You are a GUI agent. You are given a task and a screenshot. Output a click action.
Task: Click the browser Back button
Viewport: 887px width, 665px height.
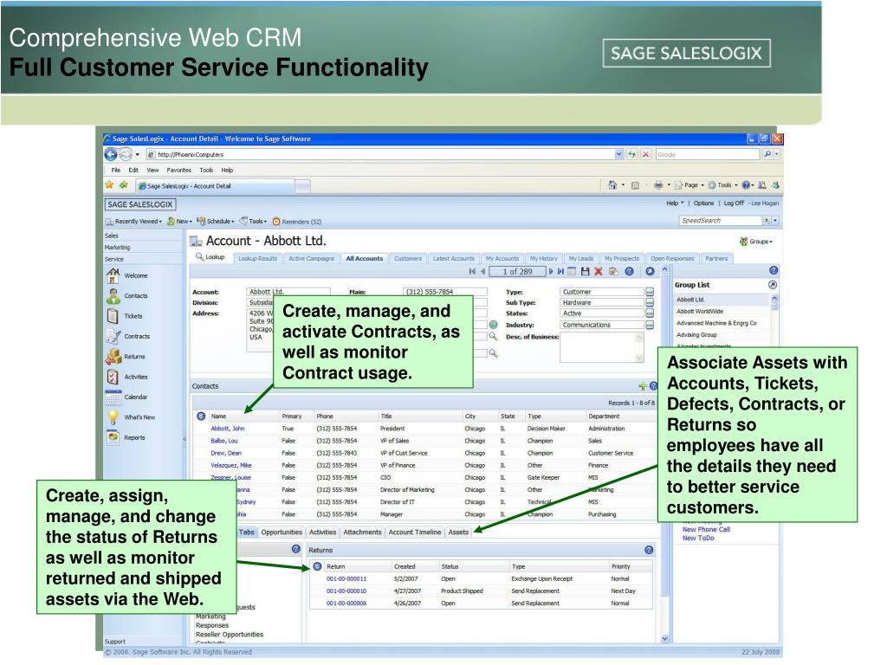coord(112,154)
